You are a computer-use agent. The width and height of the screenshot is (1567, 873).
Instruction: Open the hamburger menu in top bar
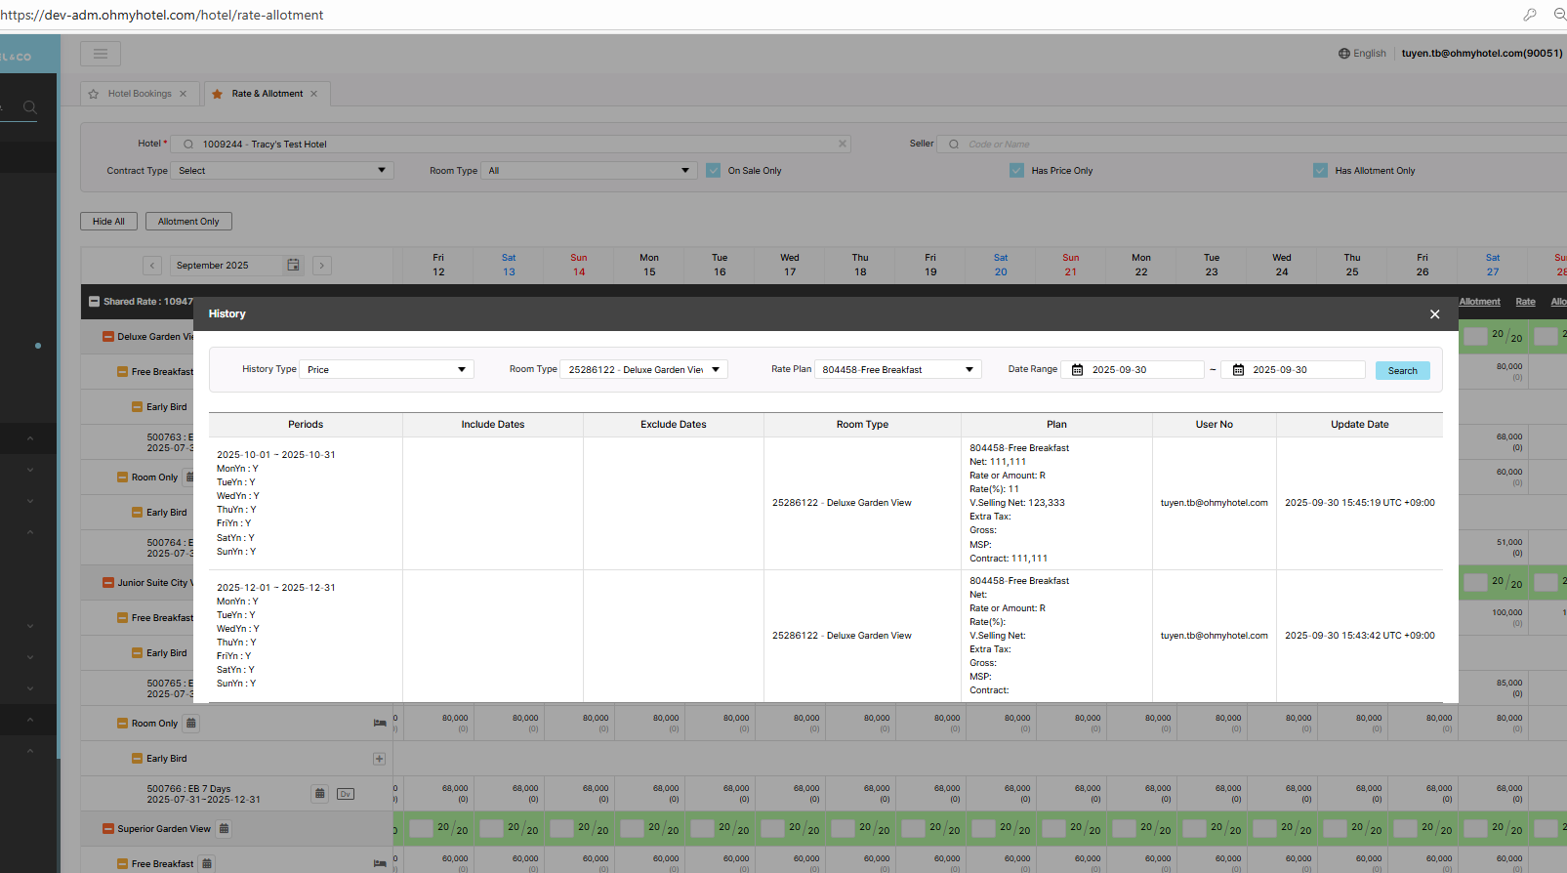pyautogui.click(x=101, y=54)
